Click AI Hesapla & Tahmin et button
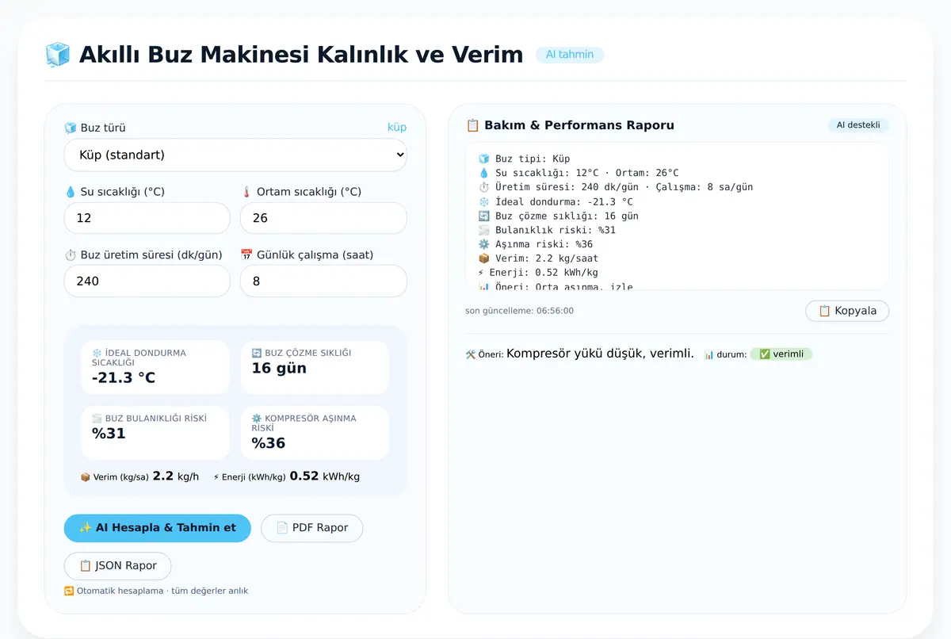Image resolution: width=951 pixels, height=639 pixels. 157,528
